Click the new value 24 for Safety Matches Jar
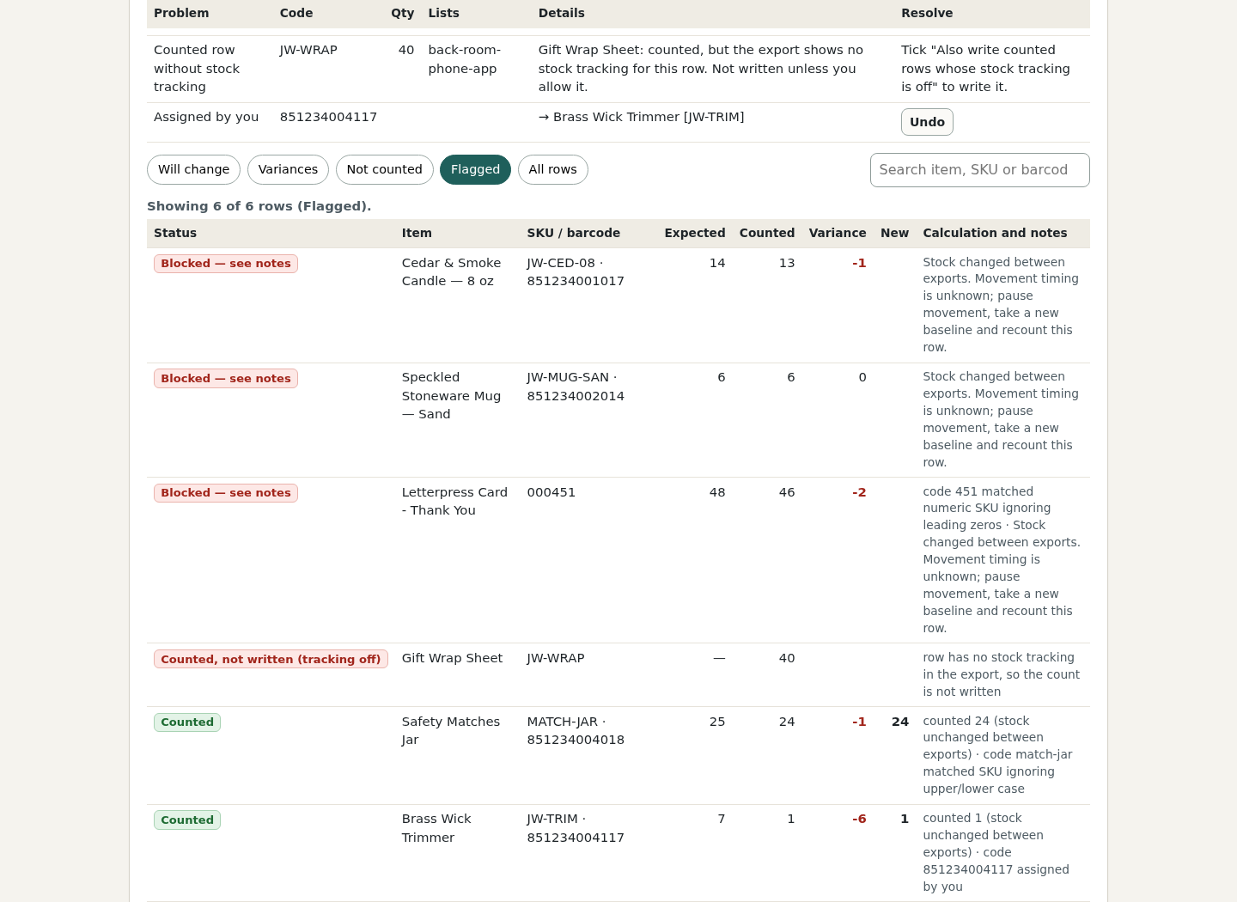 coord(900,722)
